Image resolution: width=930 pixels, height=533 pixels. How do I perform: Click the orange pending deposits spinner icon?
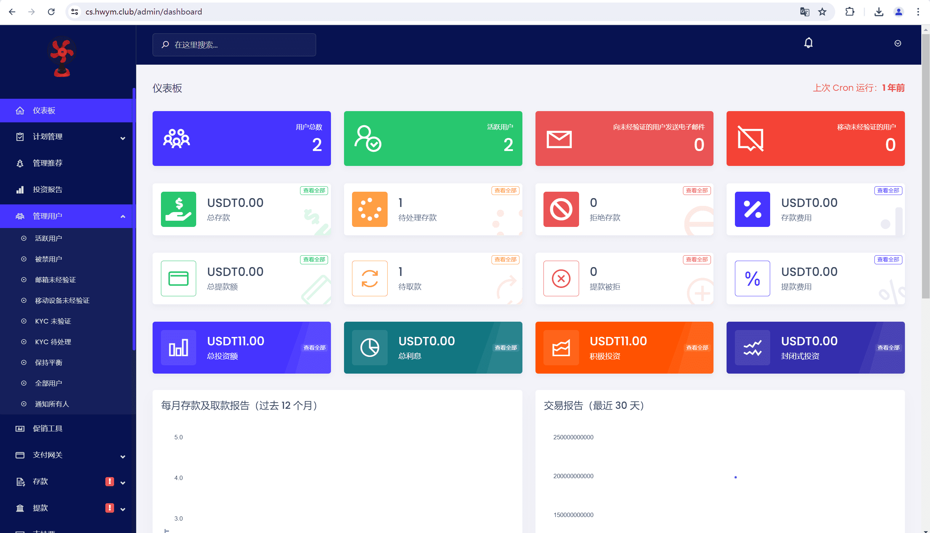point(369,209)
